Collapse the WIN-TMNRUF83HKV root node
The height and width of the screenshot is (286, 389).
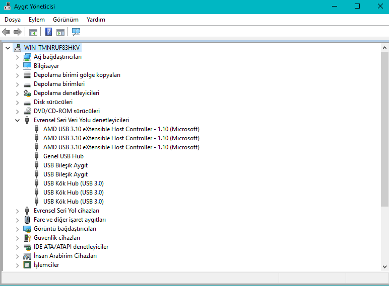[8, 48]
